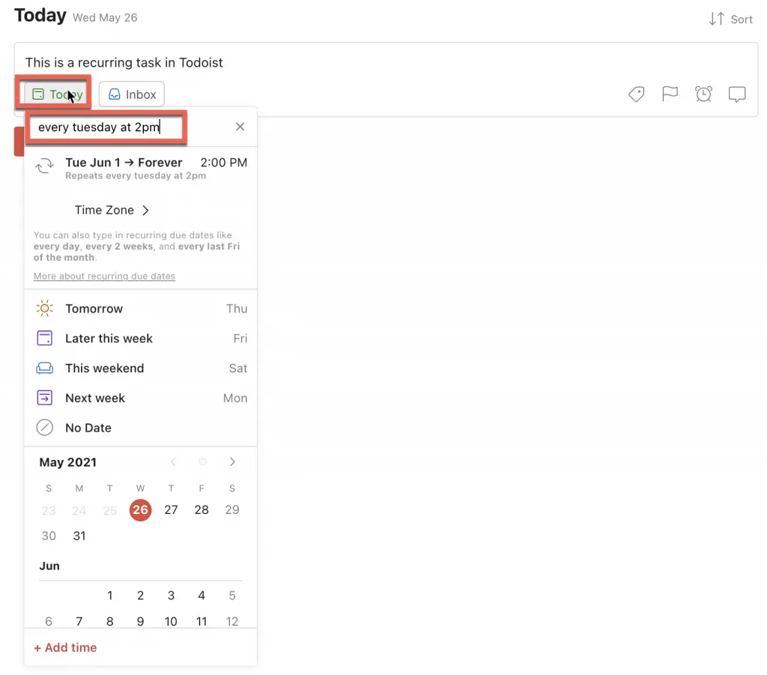Select June 5 in the calendar
This screenshot has height=675, width=767.
point(232,596)
